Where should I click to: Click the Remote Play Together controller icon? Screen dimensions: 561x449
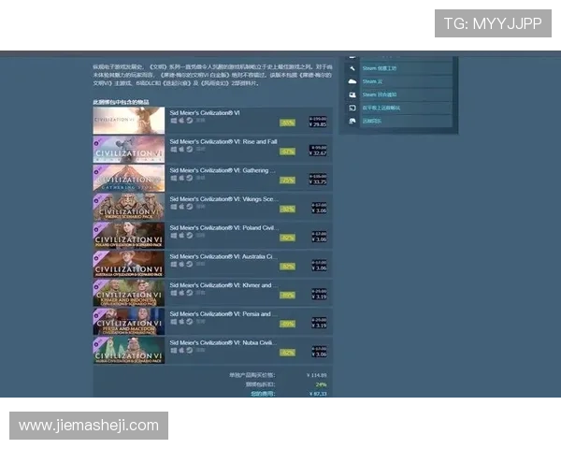coord(352,121)
